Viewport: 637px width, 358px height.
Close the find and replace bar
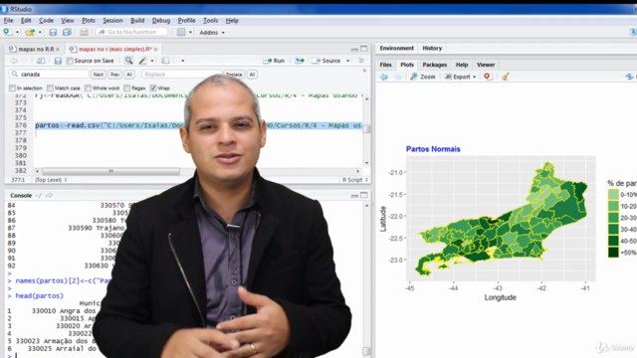click(364, 71)
